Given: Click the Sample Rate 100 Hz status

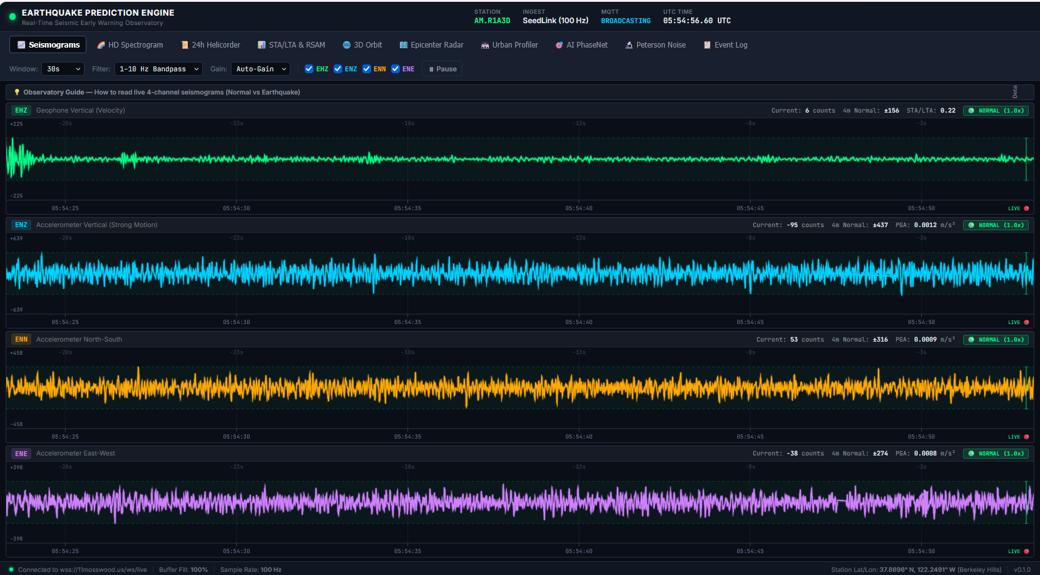Looking at the screenshot, I should pos(251,569).
